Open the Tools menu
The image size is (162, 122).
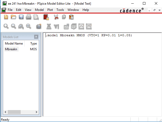[x=60, y=10]
